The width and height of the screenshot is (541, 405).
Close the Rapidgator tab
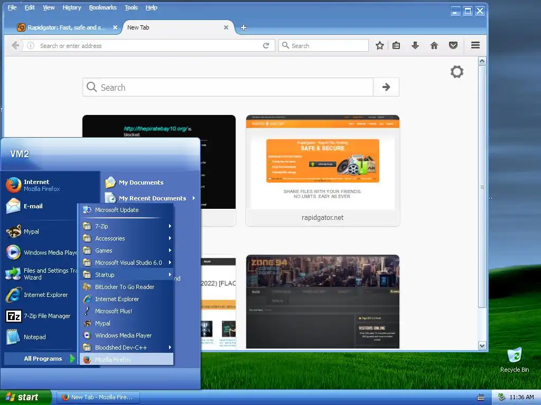pos(115,27)
